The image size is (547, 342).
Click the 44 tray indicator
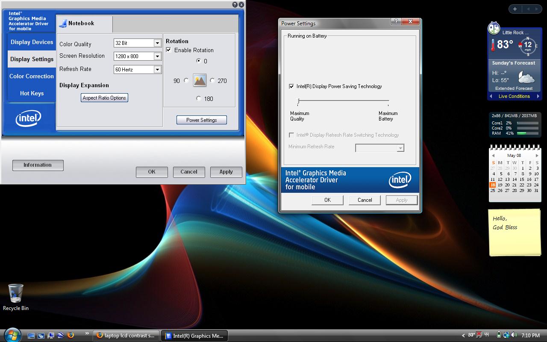point(487,335)
